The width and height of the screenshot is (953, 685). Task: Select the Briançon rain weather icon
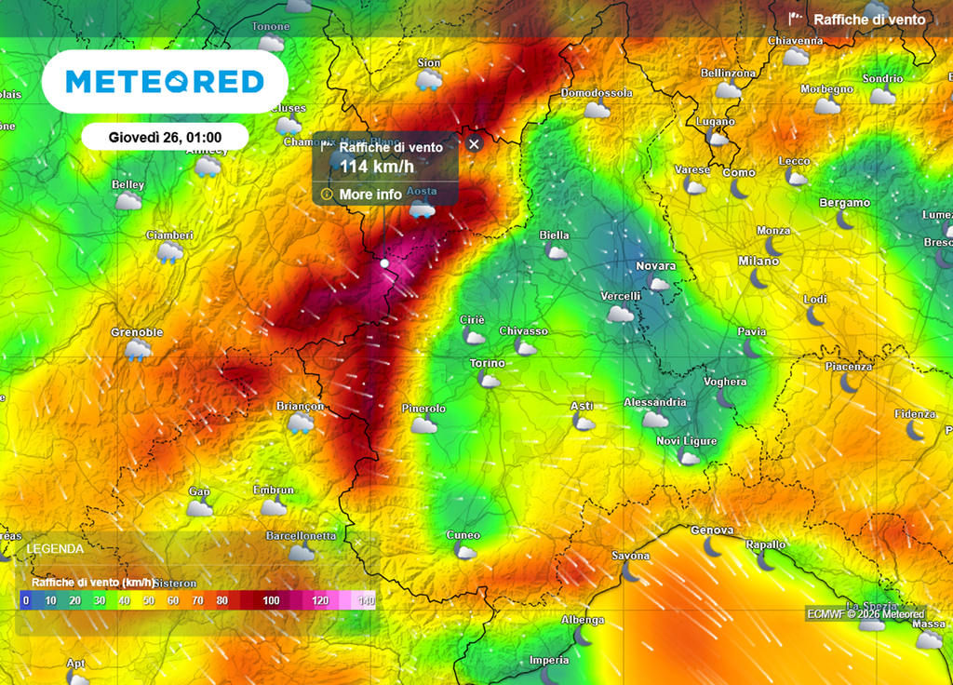[x=301, y=423]
